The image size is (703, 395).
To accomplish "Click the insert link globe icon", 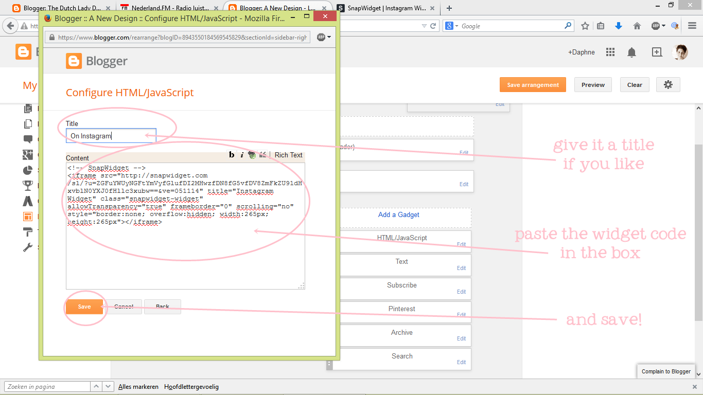I will pyautogui.click(x=252, y=155).
